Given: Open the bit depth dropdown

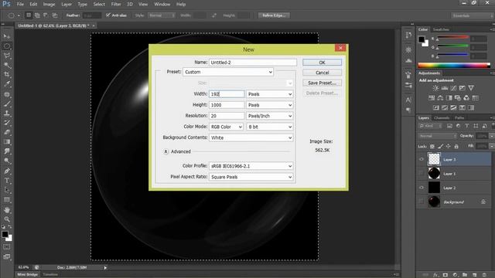Looking at the screenshot, I should pos(270,127).
